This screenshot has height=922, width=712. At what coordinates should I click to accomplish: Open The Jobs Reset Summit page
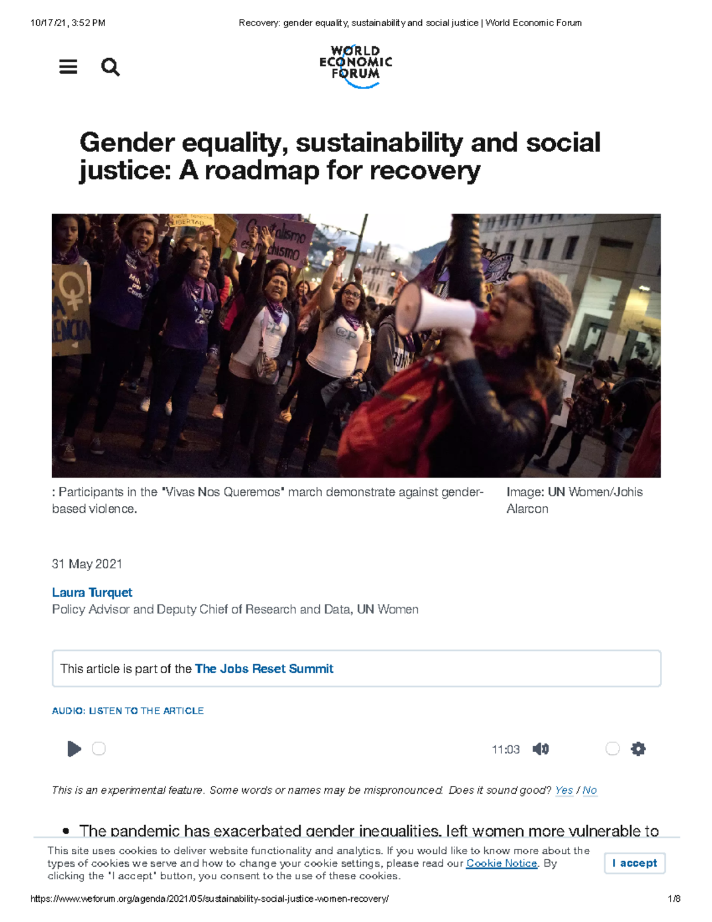point(263,668)
